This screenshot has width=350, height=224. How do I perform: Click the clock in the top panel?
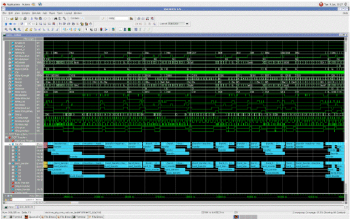(x=333, y=4)
